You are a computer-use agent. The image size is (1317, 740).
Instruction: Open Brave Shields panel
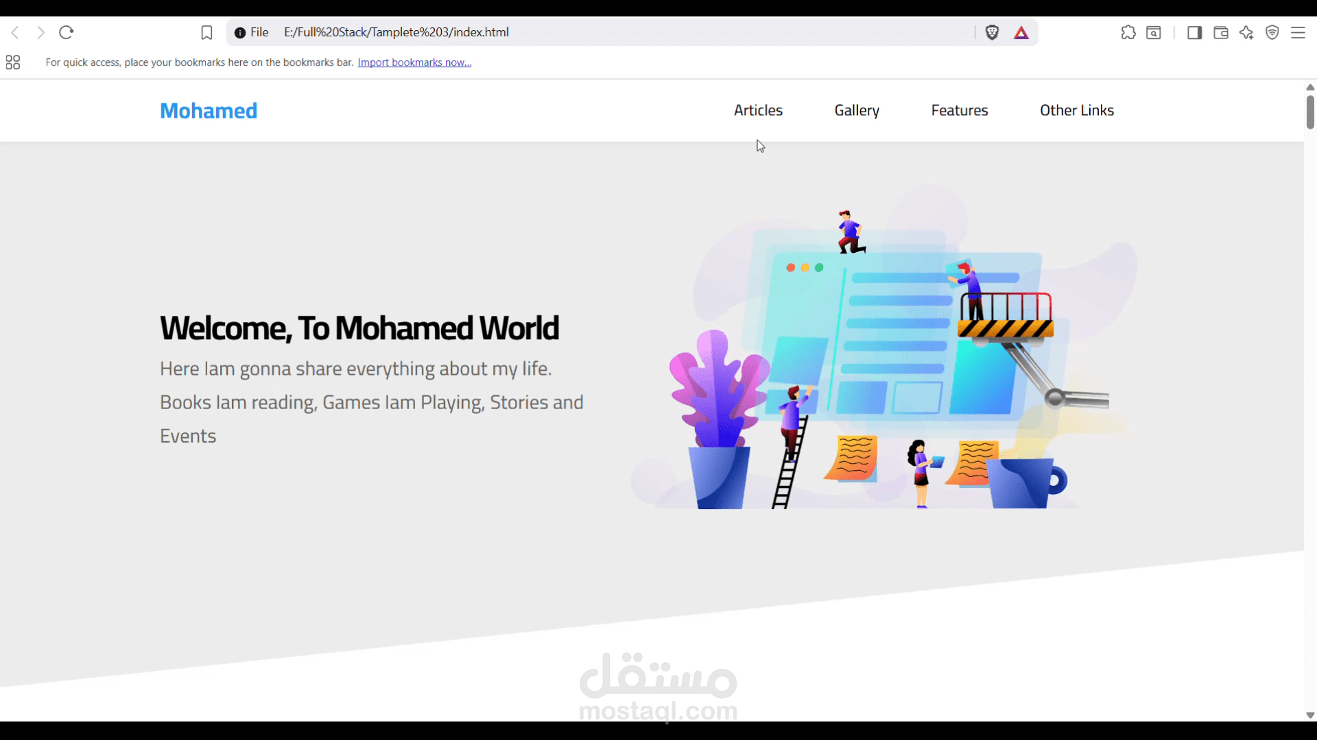point(992,32)
